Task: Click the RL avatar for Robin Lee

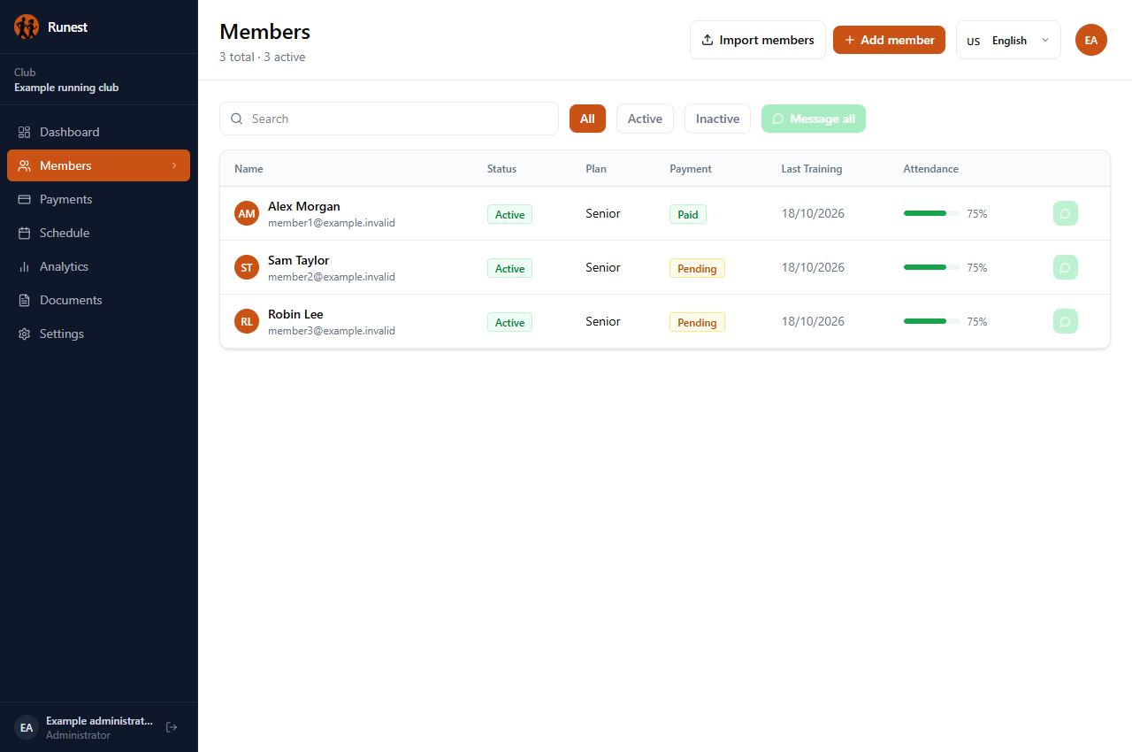Action: pyautogui.click(x=247, y=321)
